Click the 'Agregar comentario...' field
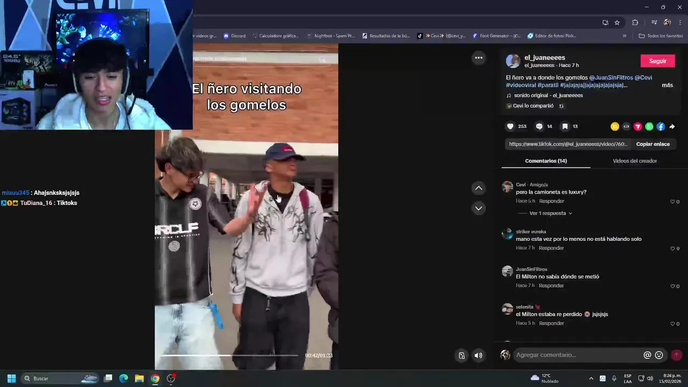This screenshot has width=688, height=387. click(578, 355)
